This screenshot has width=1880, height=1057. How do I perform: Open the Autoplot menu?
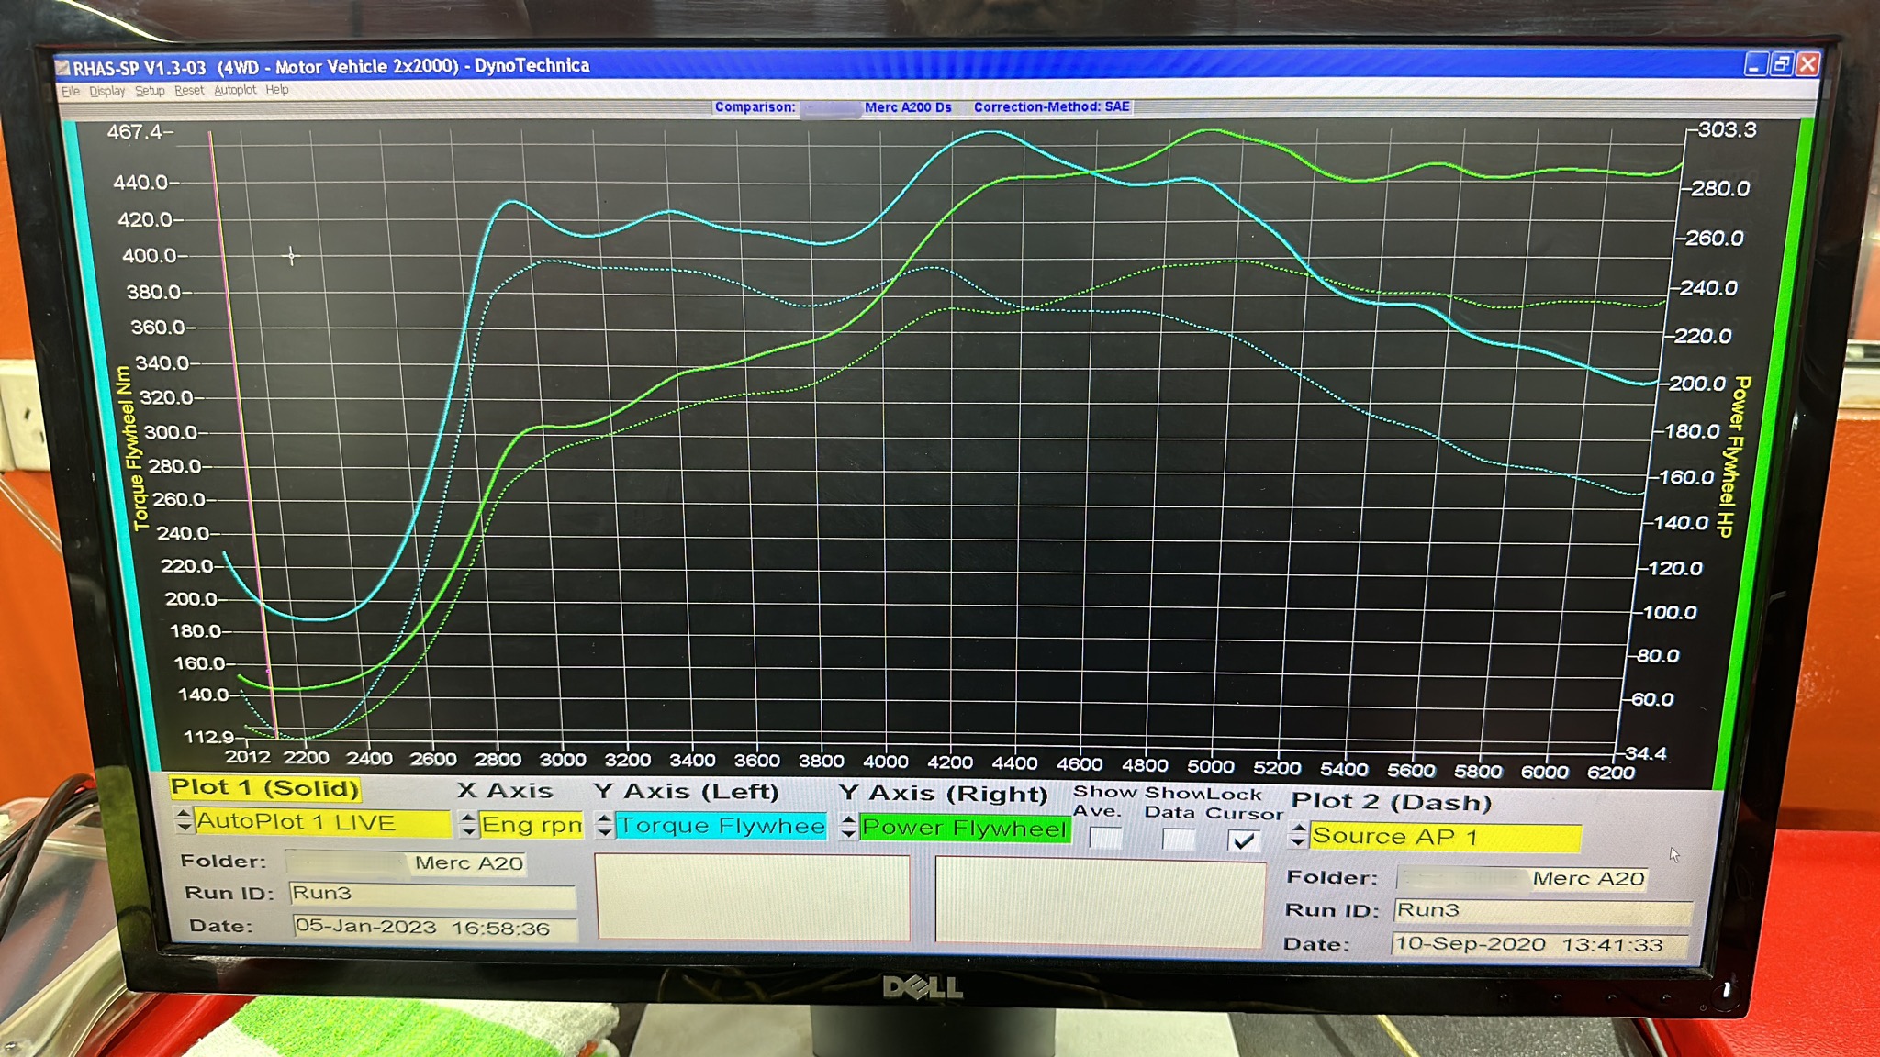235,90
